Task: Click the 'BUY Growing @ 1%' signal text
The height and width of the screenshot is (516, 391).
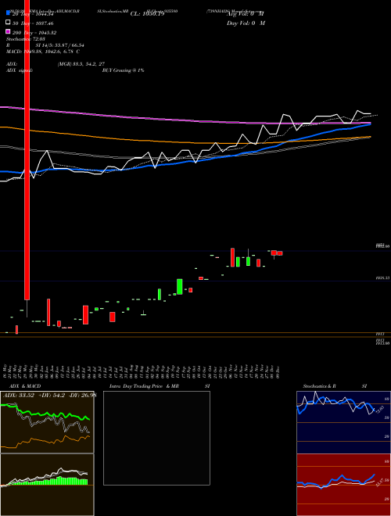Action: pyautogui.click(x=123, y=70)
